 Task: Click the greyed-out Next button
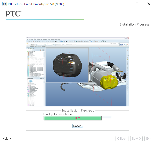(x=136, y=139)
